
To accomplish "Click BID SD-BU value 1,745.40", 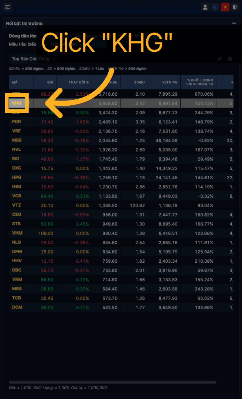I will pyautogui.click(x=108, y=159).
